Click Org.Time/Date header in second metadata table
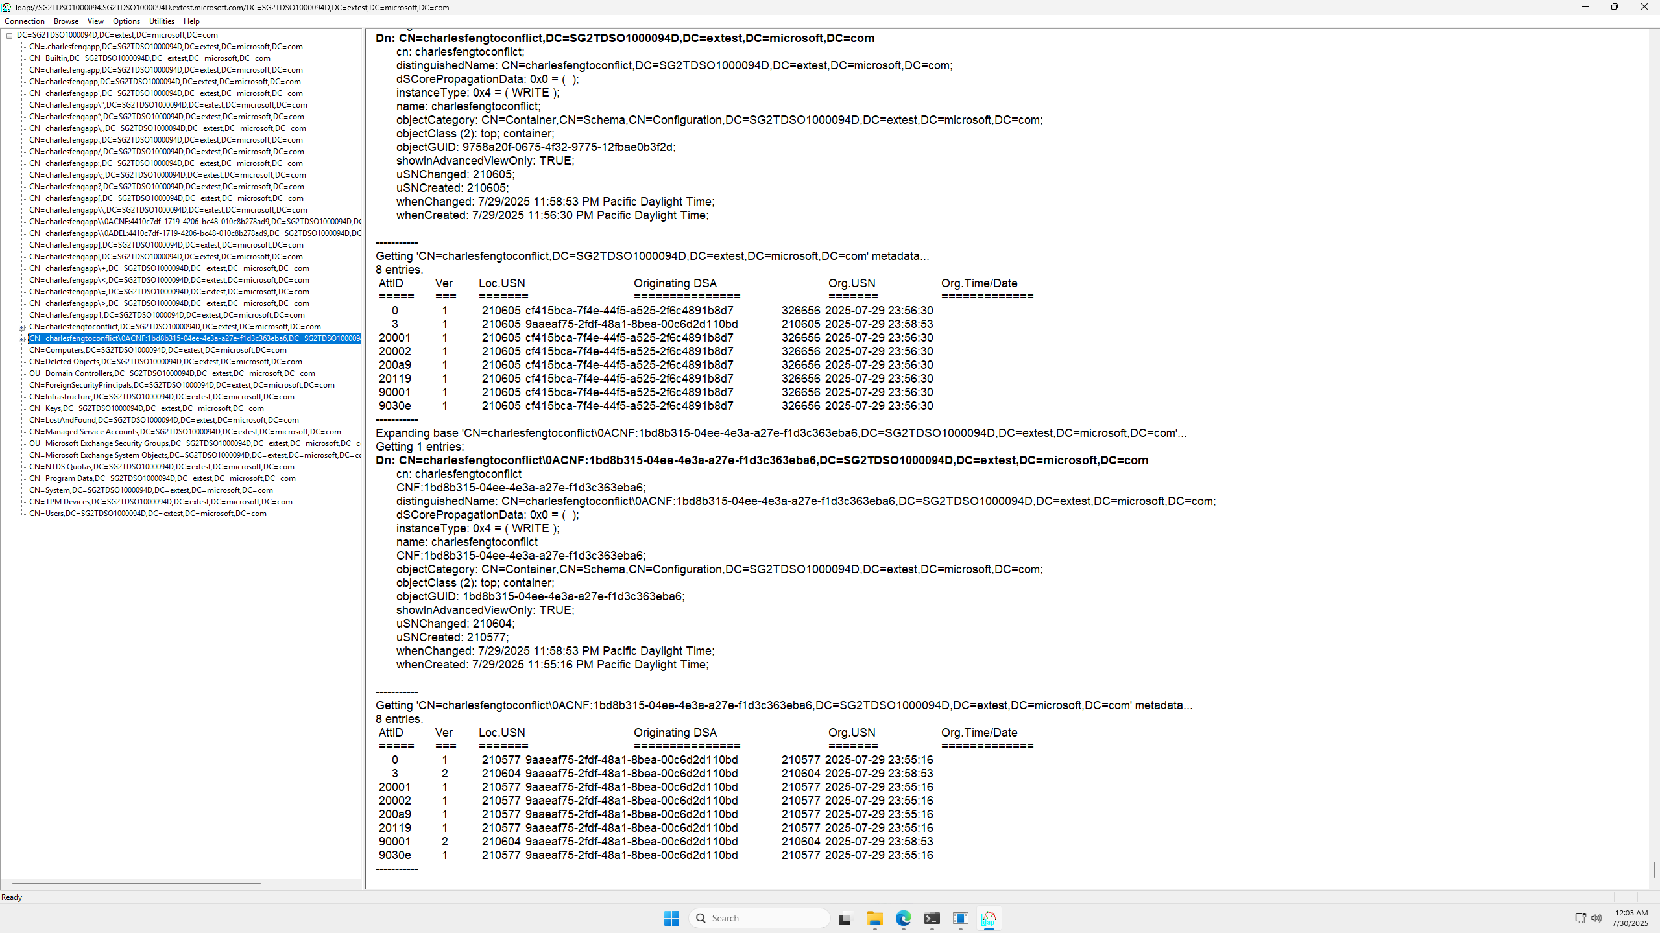 [979, 733]
